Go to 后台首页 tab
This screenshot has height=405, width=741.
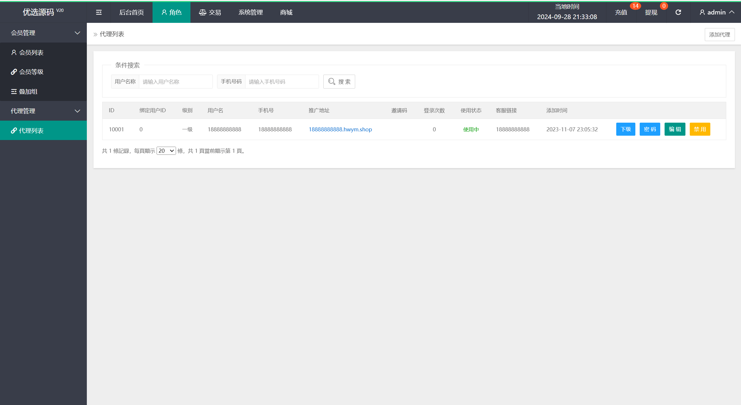tap(131, 12)
